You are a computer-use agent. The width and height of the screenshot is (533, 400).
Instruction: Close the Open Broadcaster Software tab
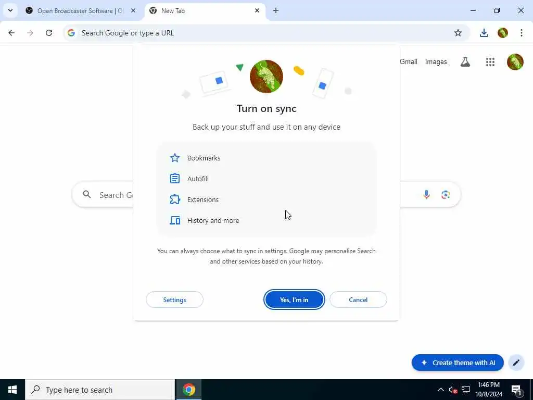(x=133, y=10)
